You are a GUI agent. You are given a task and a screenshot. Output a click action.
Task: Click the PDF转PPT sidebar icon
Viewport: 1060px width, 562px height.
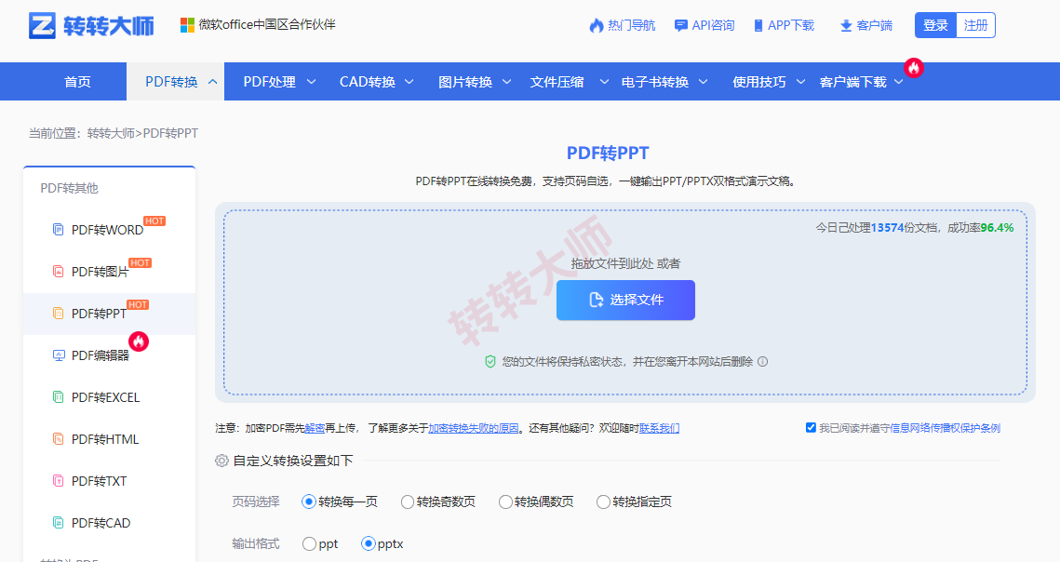[58, 314]
